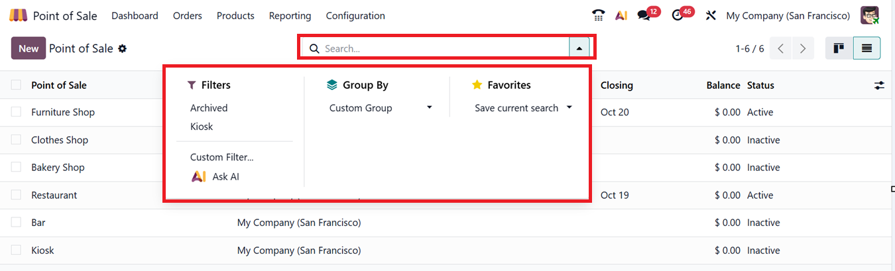Screen dimensions: 895x271
Task: Collapse the search options toggle arrow
Action: pyautogui.click(x=579, y=48)
